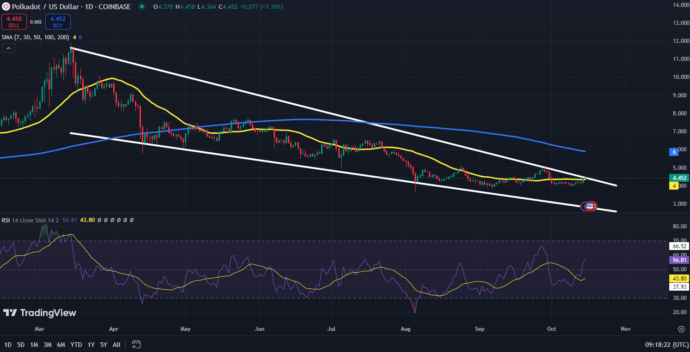Click the Polkadot coin logo icon
This screenshot has height=352, width=690.
pos(6,7)
